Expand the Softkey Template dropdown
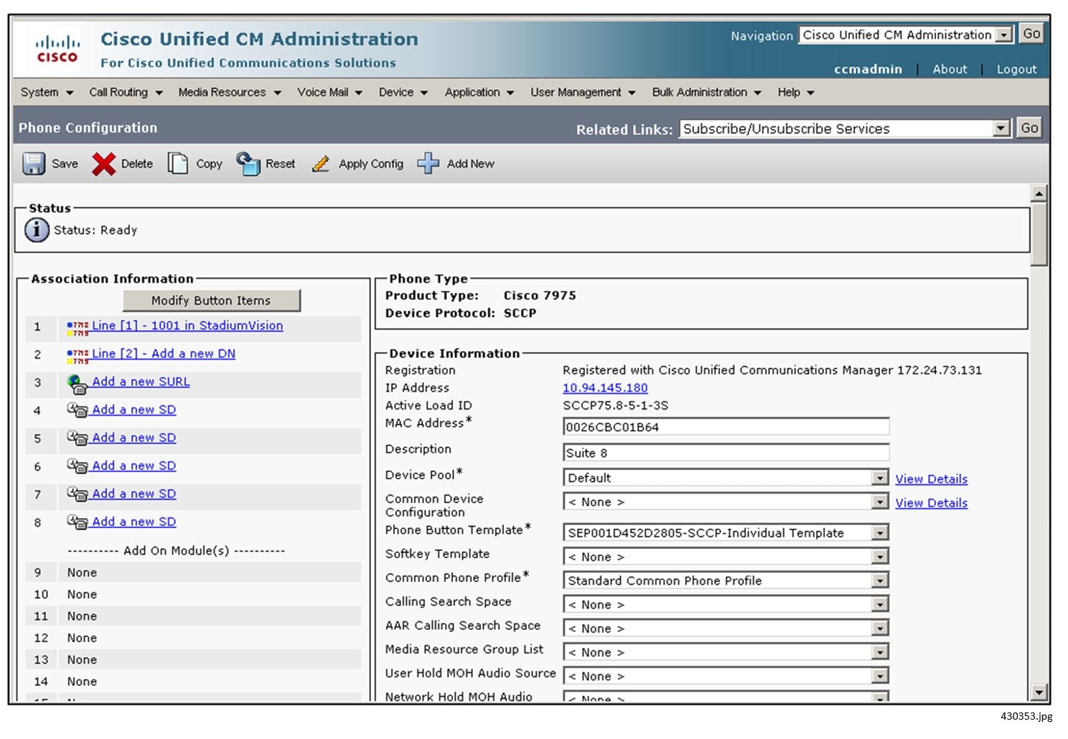1068x739 pixels. pyautogui.click(x=879, y=557)
